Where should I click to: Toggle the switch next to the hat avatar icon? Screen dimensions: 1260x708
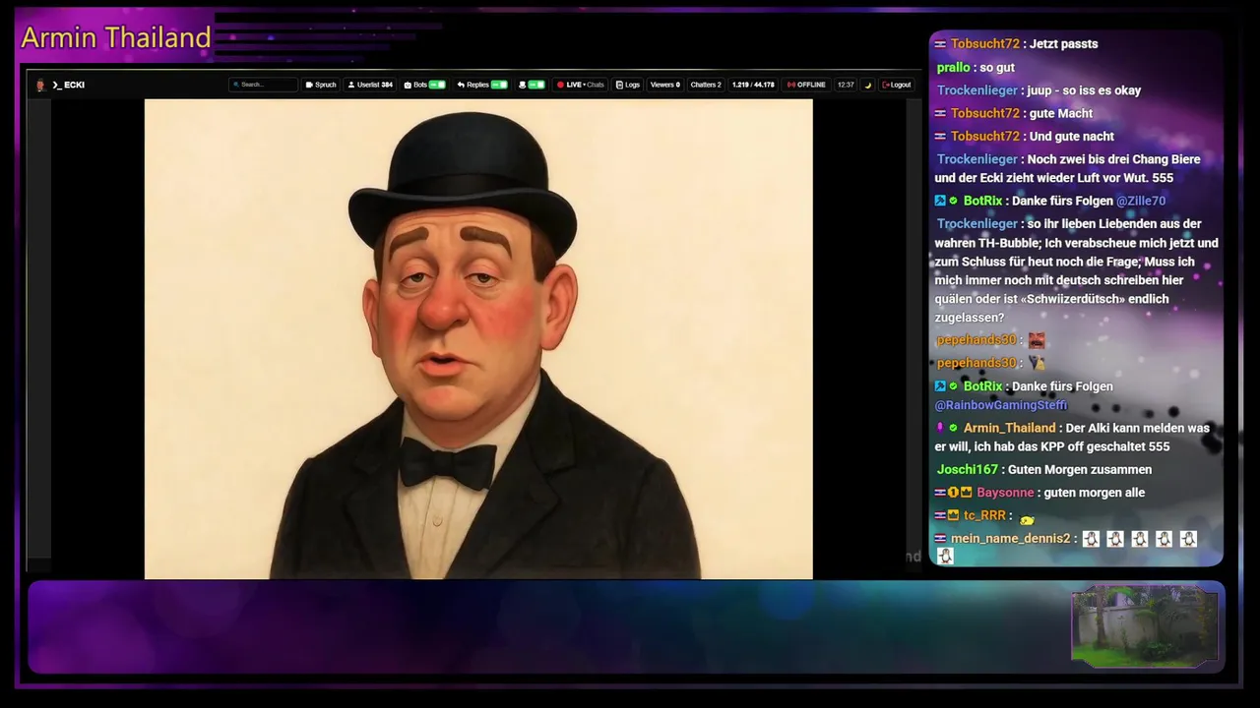pyautogui.click(x=536, y=85)
